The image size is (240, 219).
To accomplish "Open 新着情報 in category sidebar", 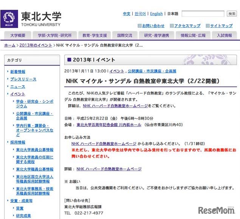I will 18,72.
